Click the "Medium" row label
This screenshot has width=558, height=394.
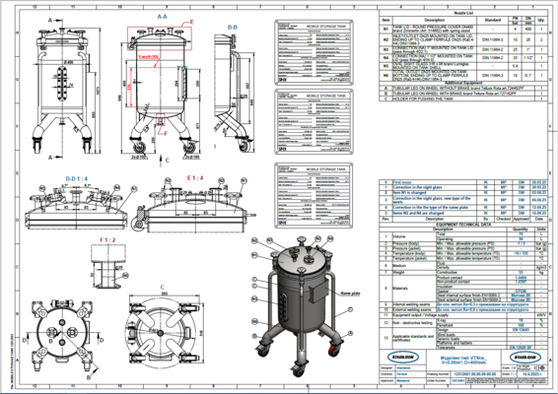coord(399,265)
